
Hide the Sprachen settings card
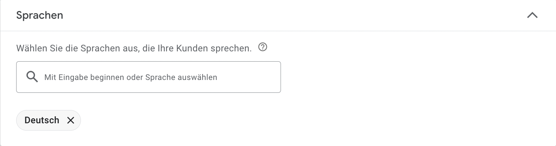(532, 15)
